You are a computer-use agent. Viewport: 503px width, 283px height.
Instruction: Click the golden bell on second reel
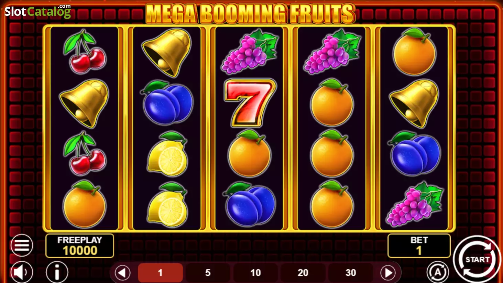pyautogui.click(x=167, y=52)
